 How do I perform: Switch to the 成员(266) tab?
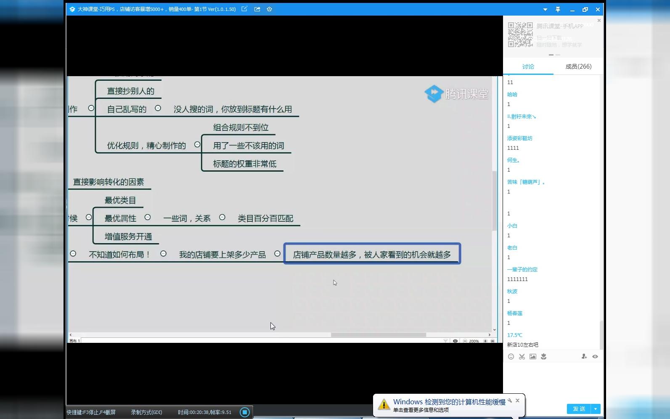(x=578, y=66)
